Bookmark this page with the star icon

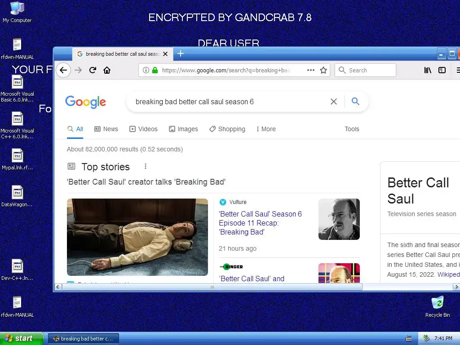(x=323, y=70)
